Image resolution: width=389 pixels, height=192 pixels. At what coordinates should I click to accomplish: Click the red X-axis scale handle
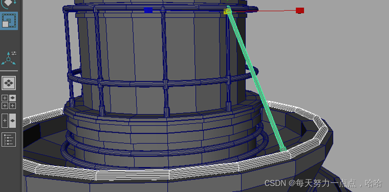300,10
